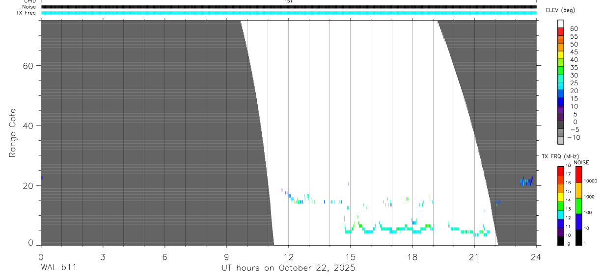Click the '1000' label on the NOISE scale

(589, 197)
